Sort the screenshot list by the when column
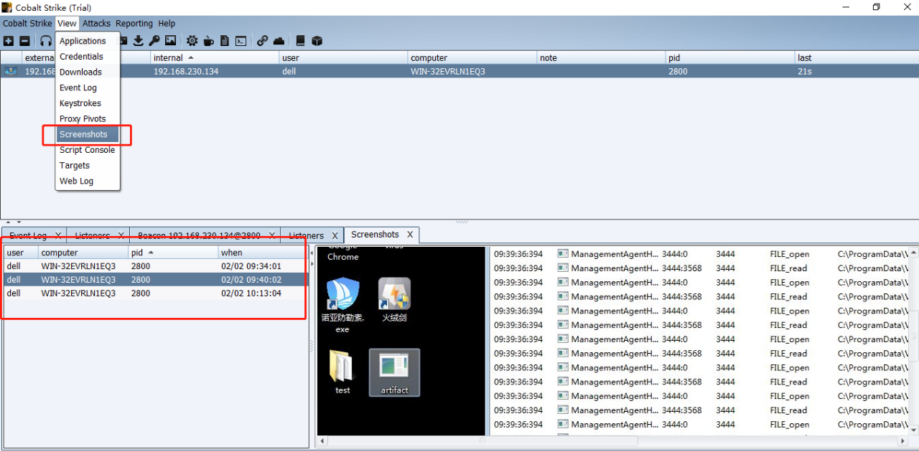 (x=263, y=253)
